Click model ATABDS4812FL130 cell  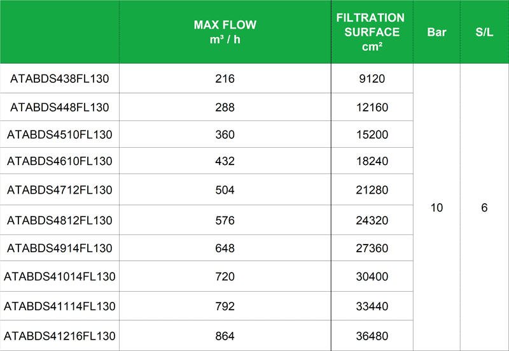[60, 220]
